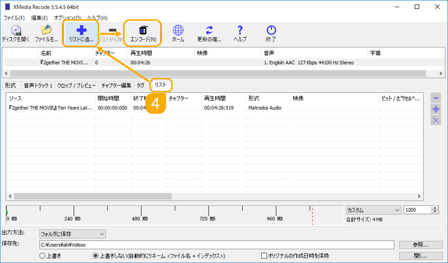Screen dimensions: 448x263
Task: Start encoding with エンコード(N) icon
Action: pos(143,34)
